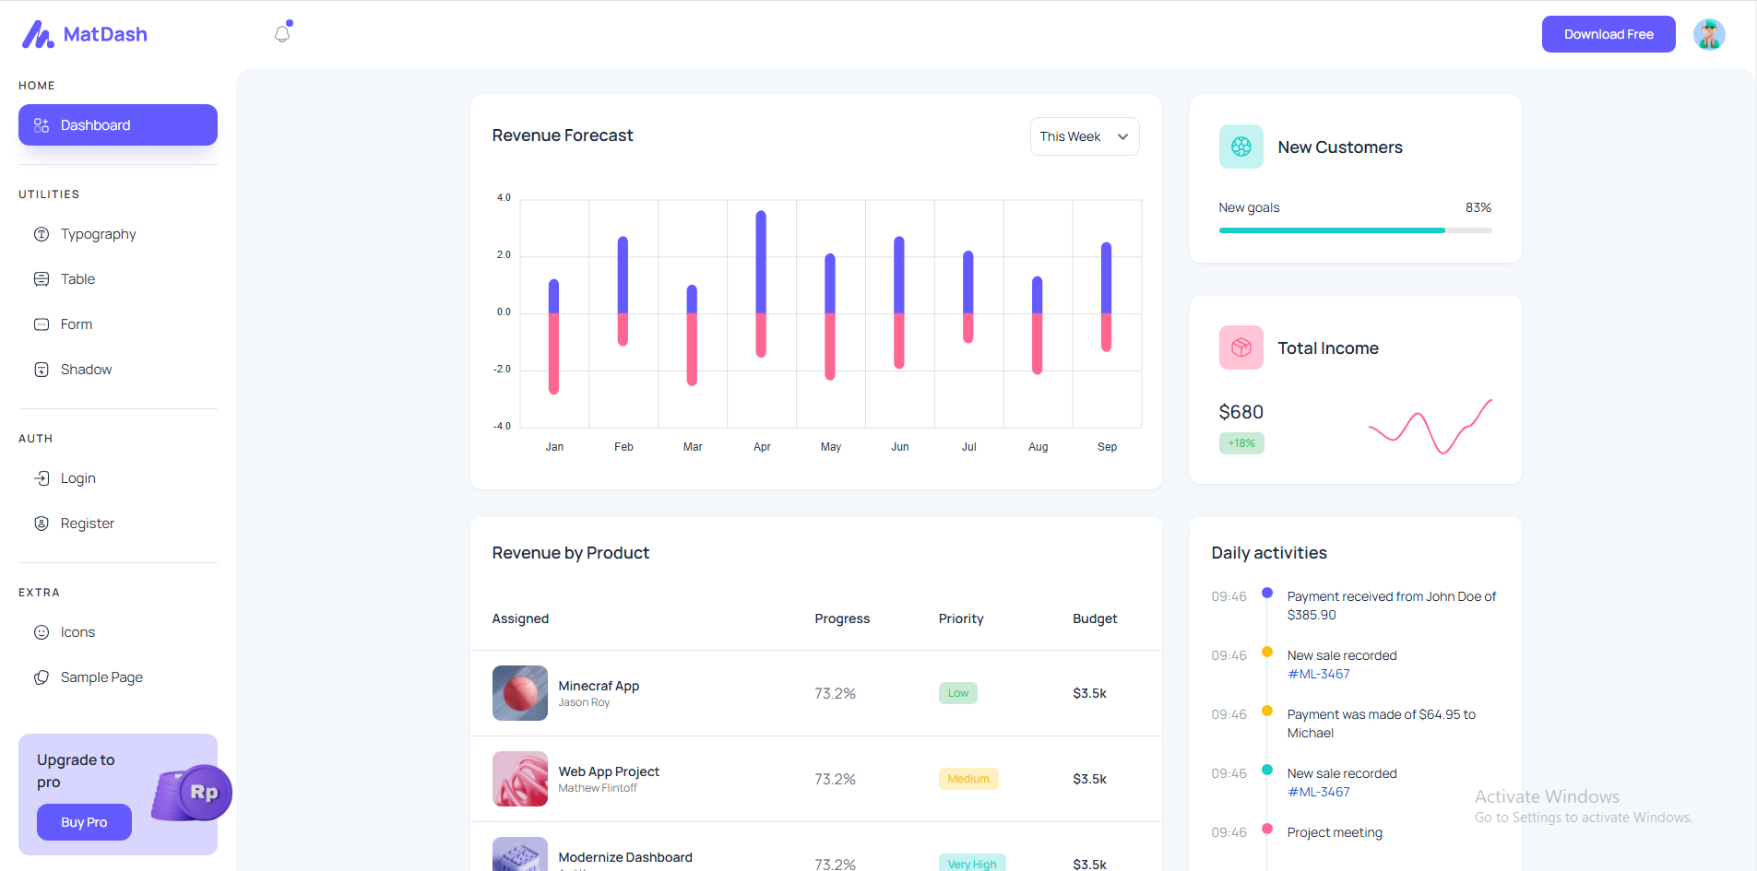Open the Form utility page
1757x871 pixels.
click(x=76, y=324)
